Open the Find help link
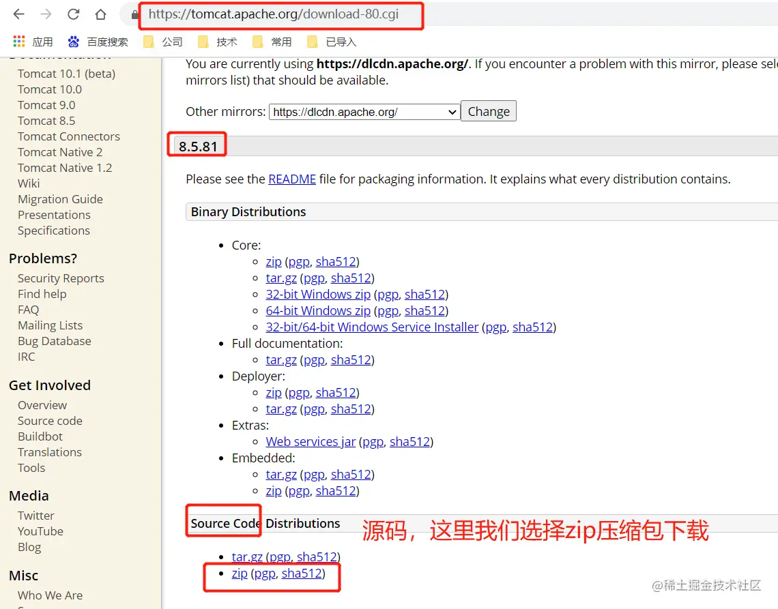This screenshot has width=778, height=609. click(42, 295)
